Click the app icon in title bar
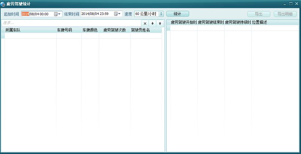301x154 pixels. 3,4
